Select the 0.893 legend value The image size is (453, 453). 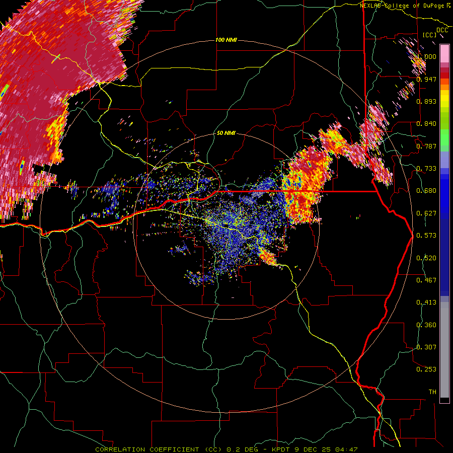[426, 101]
